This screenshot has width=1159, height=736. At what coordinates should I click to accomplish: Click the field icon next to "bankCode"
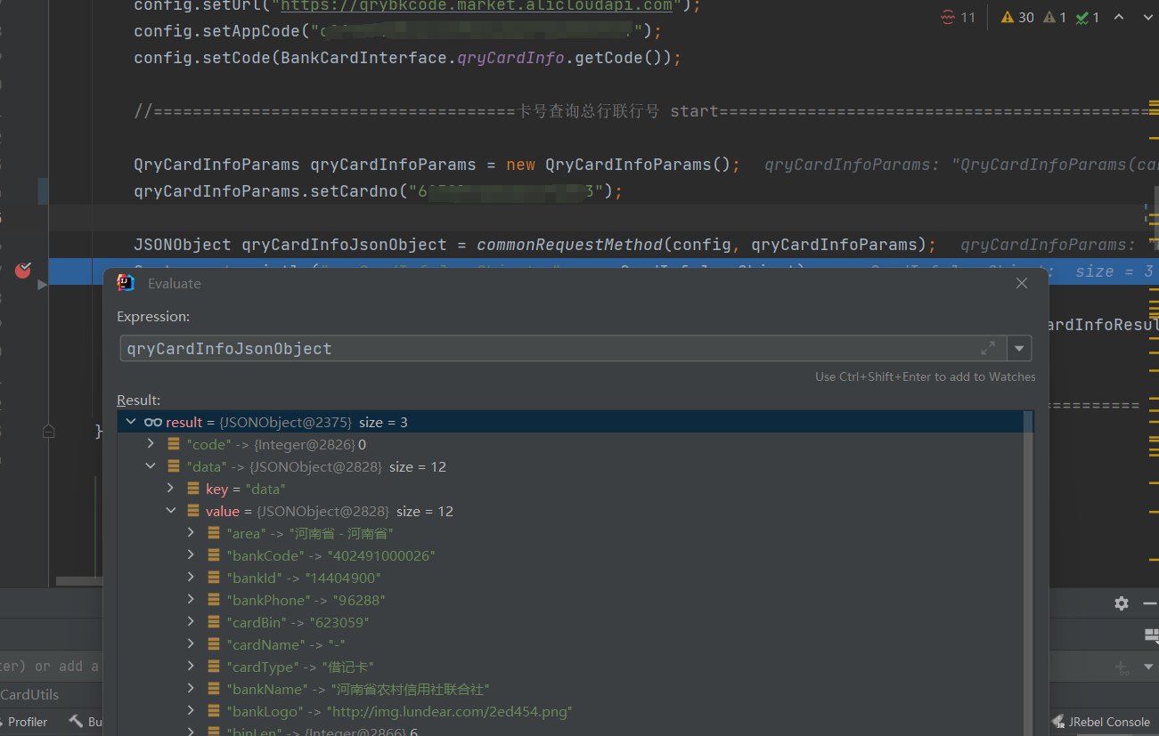point(213,555)
